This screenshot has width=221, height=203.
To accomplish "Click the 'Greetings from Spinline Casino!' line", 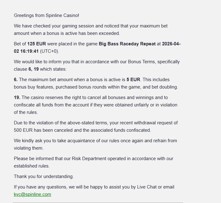I will point(46,15).
